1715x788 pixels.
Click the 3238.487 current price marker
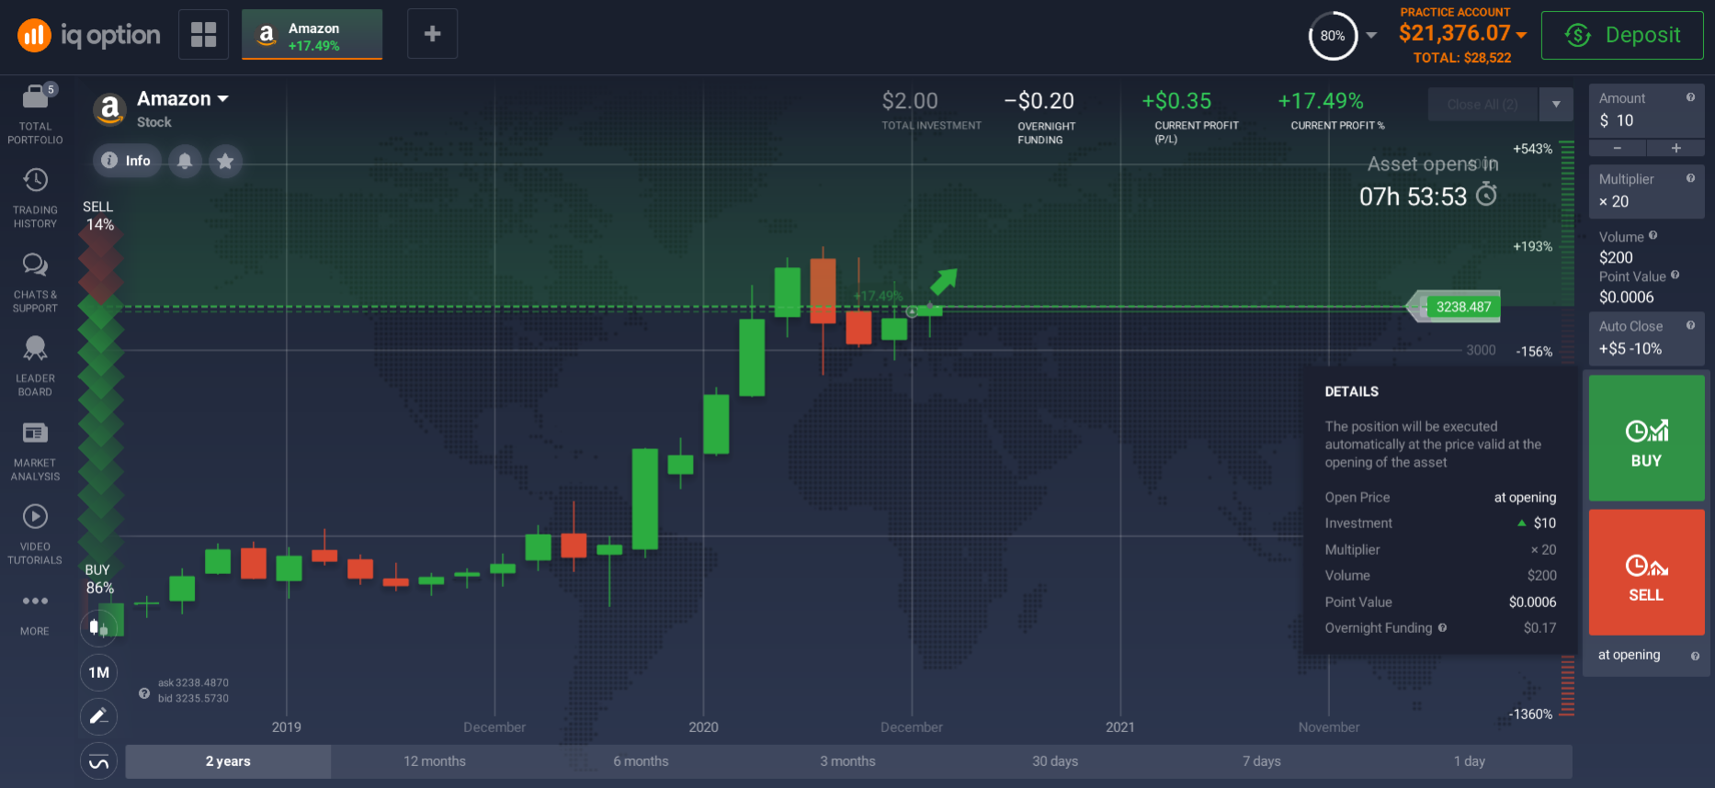coord(1463,307)
